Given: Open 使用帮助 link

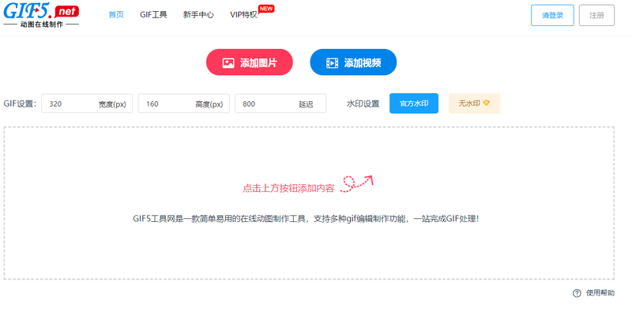Looking at the screenshot, I should pyautogui.click(x=600, y=293).
